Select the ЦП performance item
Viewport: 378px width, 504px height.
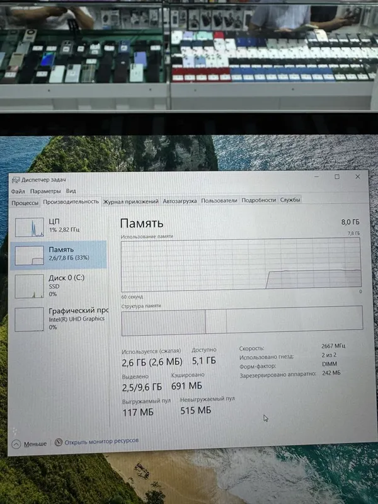pyautogui.click(x=59, y=227)
